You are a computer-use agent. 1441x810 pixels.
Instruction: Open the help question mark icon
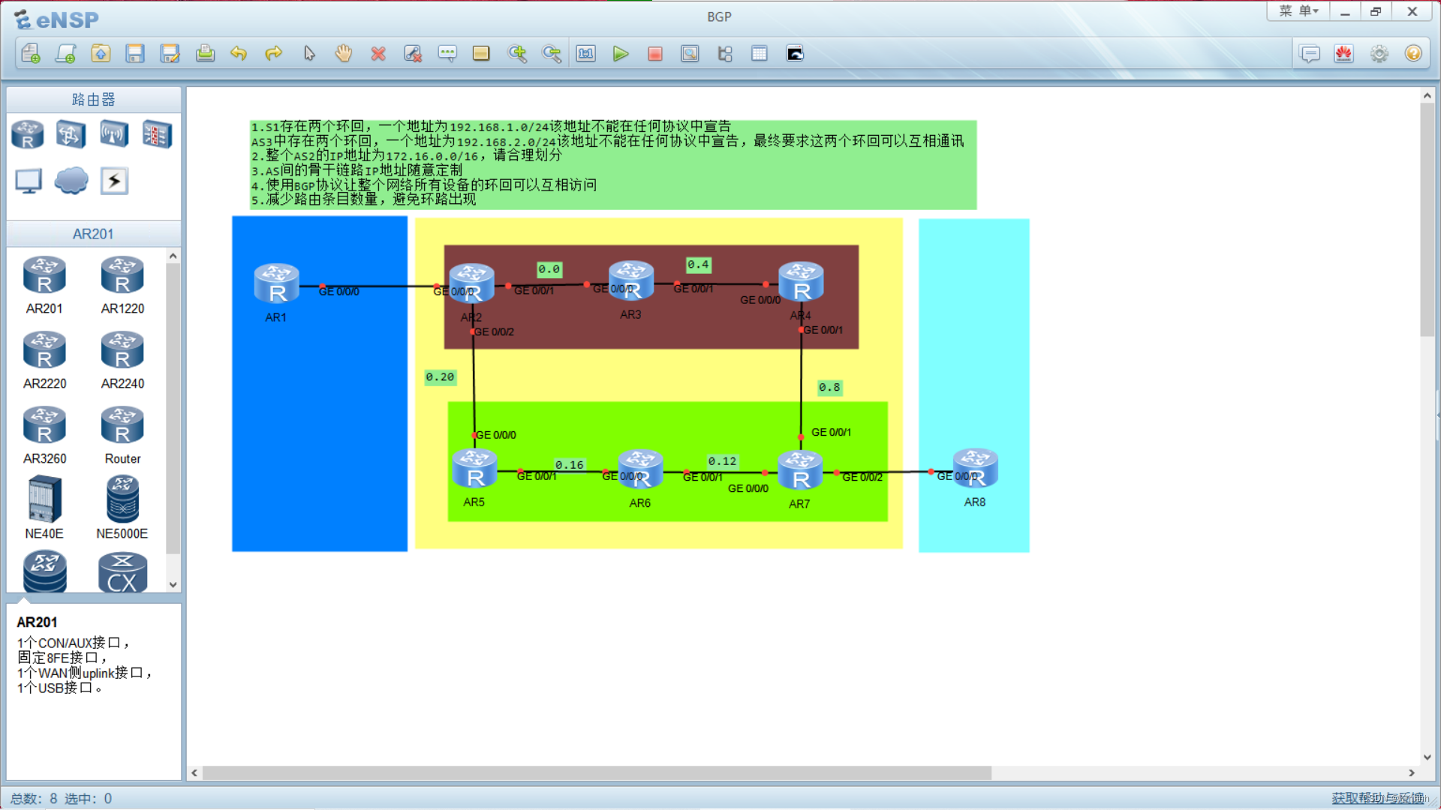pyautogui.click(x=1413, y=53)
